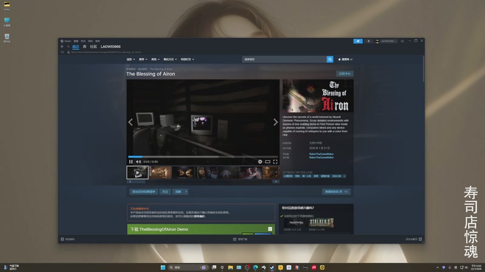This screenshot has width=485, height=272.
Task: Move thumbnail strip right with arrow
Action: [x=276, y=182]
